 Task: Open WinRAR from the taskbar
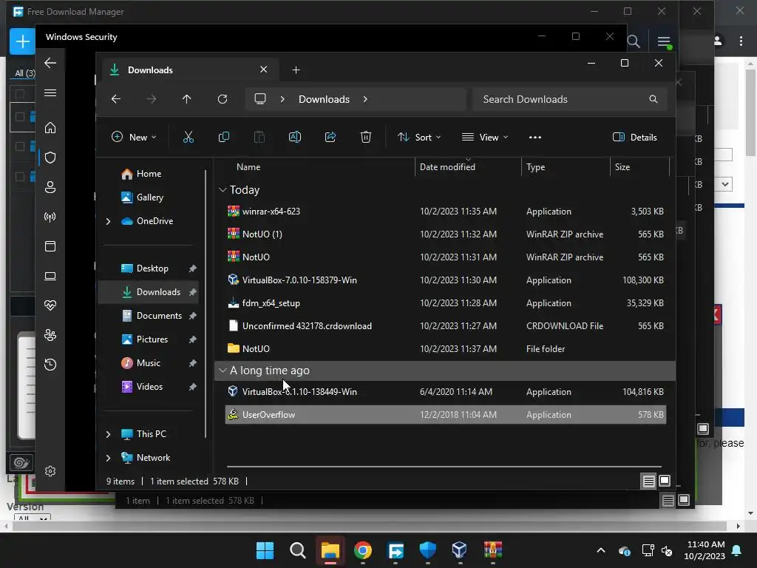pyautogui.click(x=493, y=550)
